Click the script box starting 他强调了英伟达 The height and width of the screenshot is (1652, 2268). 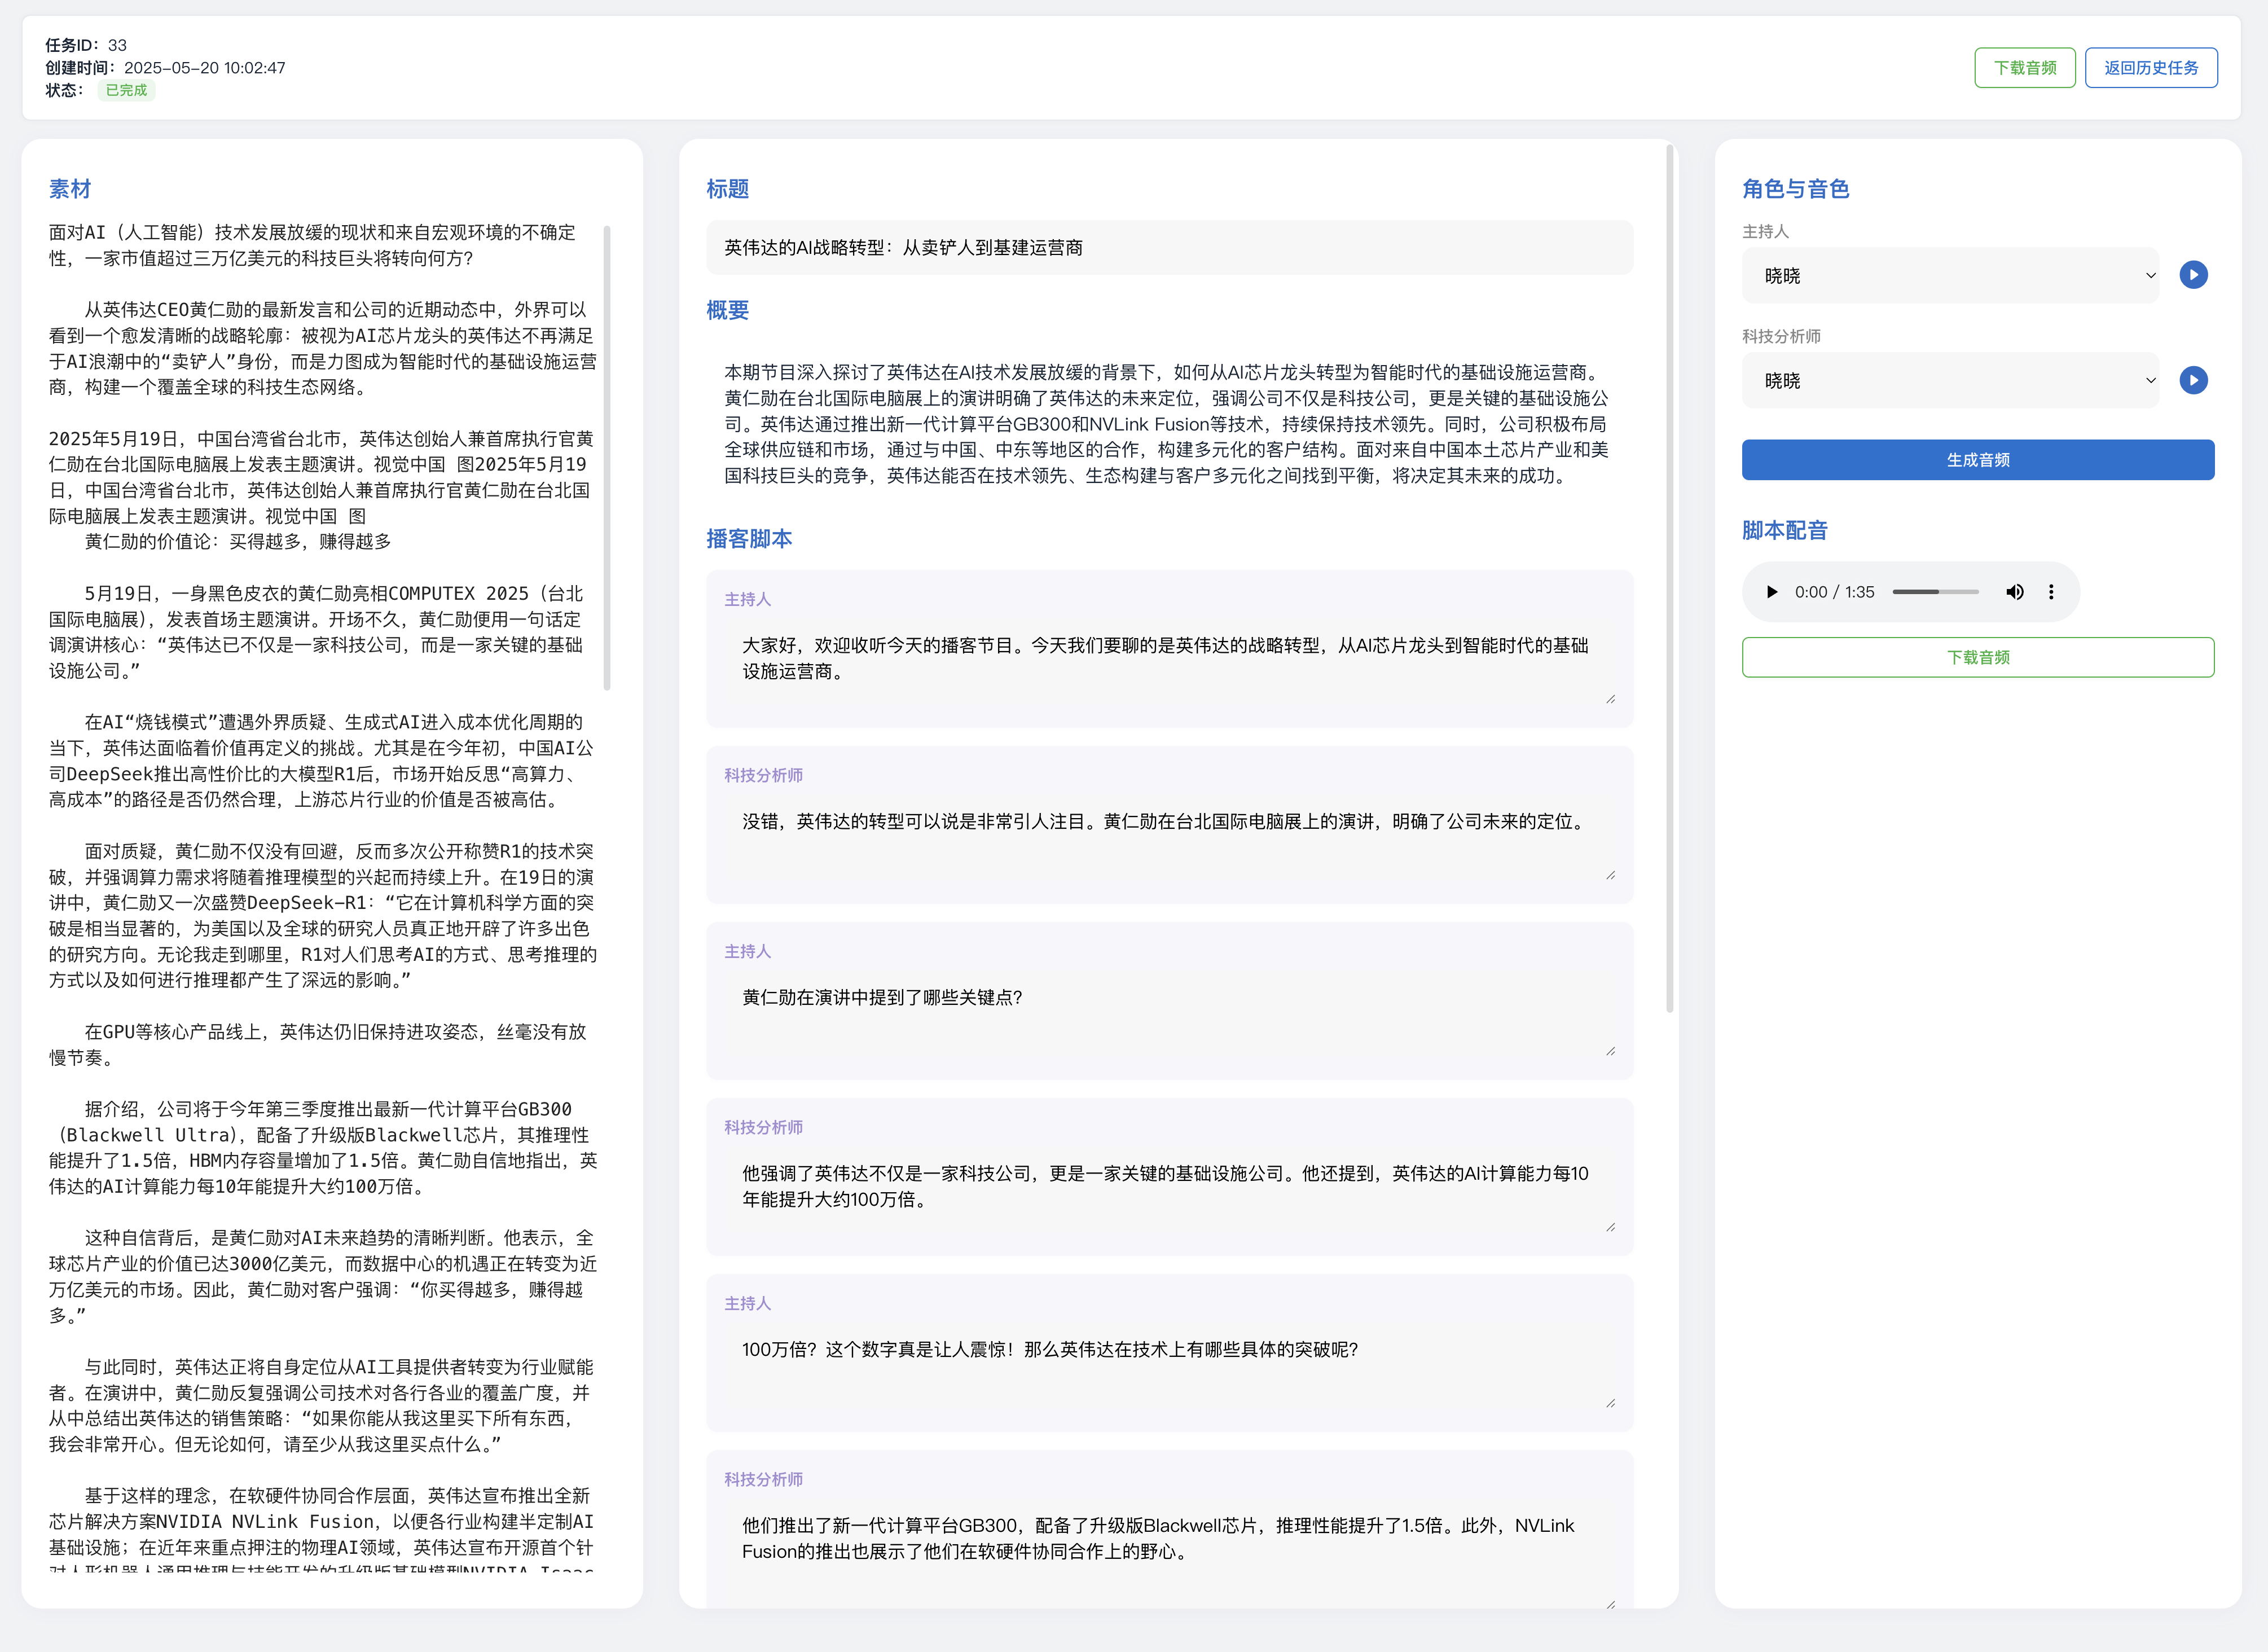click(x=1169, y=1190)
